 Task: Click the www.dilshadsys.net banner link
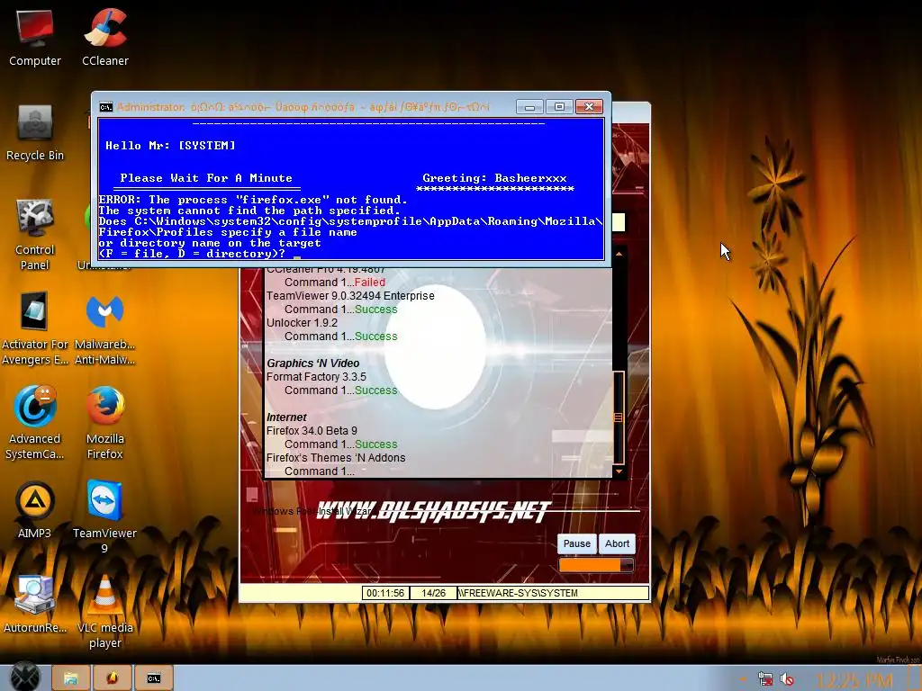pyautogui.click(x=433, y=511)
